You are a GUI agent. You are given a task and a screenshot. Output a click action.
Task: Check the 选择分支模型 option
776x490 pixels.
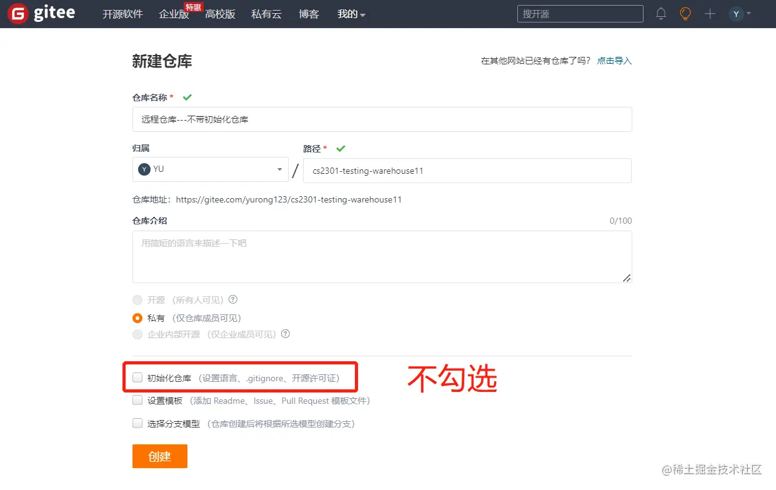coord(137,423)
